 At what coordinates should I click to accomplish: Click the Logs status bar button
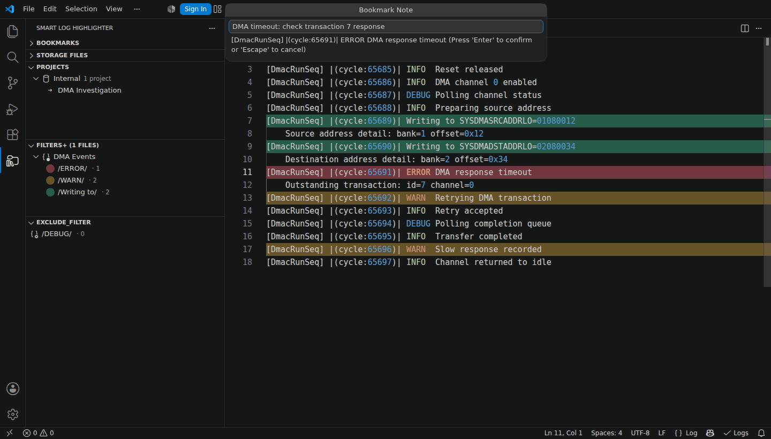736,433
